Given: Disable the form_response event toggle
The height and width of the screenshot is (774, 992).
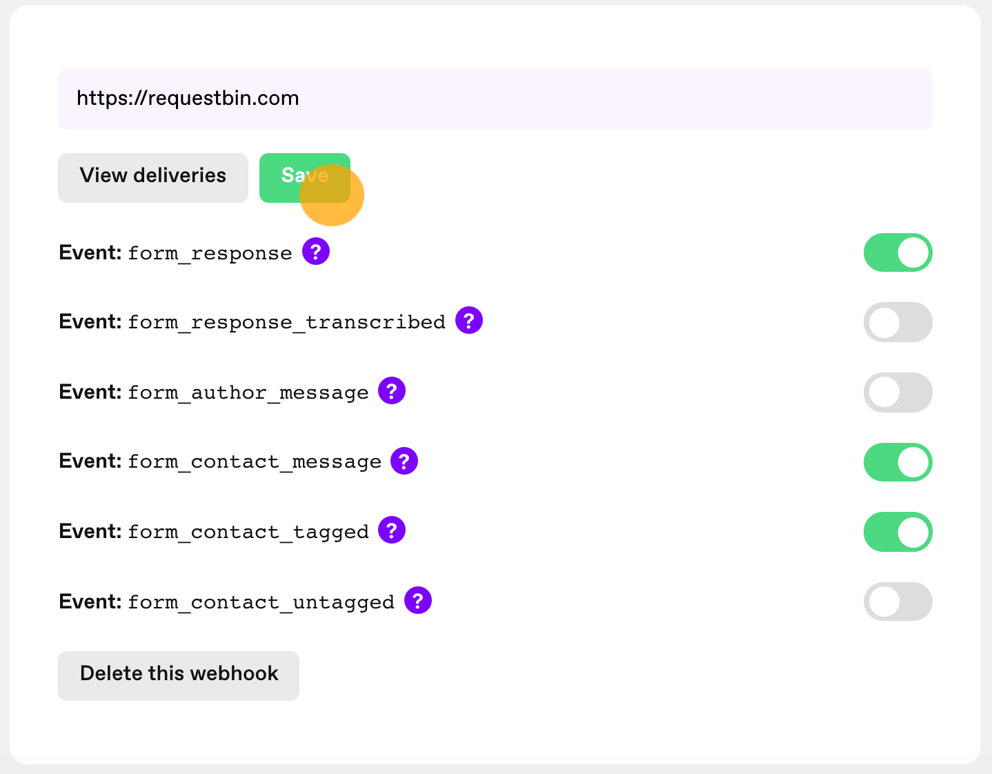Looking at the screenshot, I should [897, 252].
